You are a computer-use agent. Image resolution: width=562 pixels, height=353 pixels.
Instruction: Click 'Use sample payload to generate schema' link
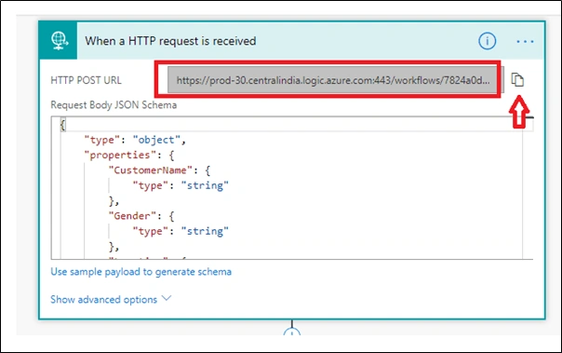click(x=140, y=272)
